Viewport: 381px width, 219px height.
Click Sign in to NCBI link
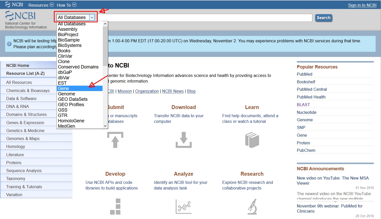click(x=362, y=5)
